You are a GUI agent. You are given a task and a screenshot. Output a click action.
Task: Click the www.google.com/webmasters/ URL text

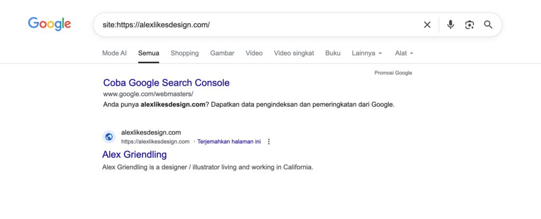tap(148, 94)
